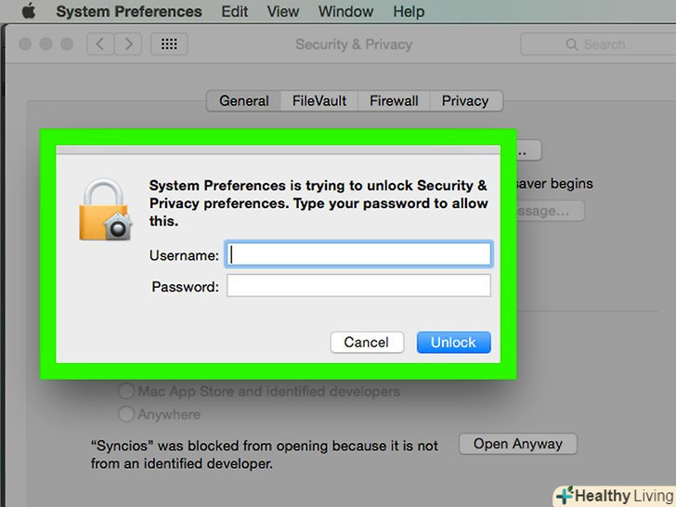Open the Edit menu
The image size is (676, 507).
(x=234, y=12)
